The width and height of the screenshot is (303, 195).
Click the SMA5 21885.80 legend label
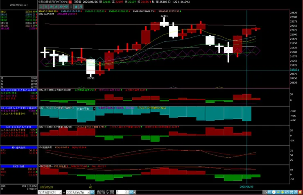(x=48, y=11)
